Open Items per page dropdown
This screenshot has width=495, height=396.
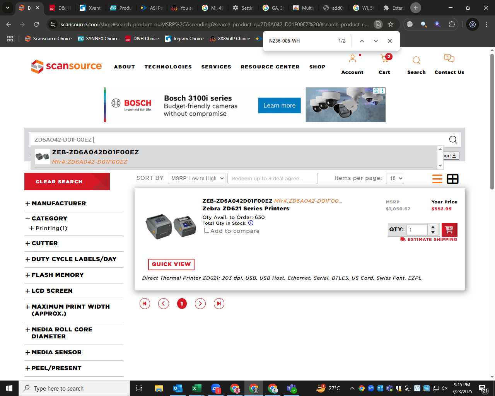coord(395,178)
